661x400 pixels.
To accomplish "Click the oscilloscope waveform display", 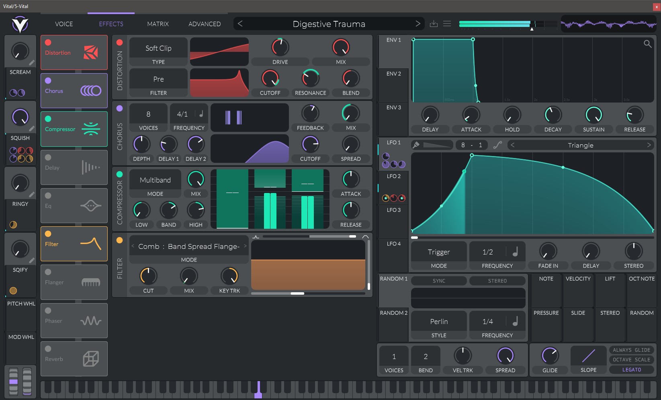I will (608, 24).
